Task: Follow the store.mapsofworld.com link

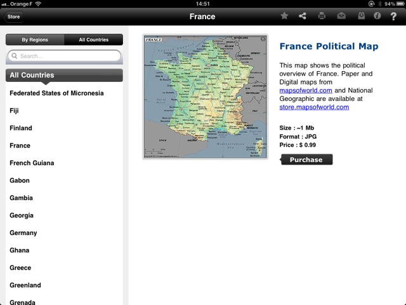Action: pos(314,107)
